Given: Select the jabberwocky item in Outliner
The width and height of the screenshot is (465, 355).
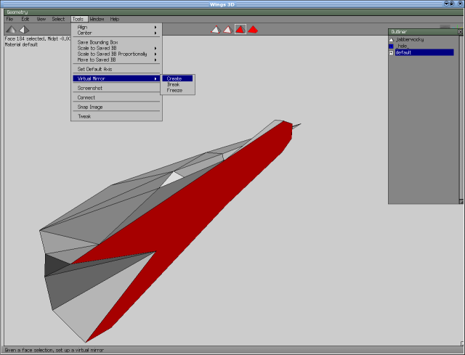Looking at the screenshot, I should pos(410,39).
